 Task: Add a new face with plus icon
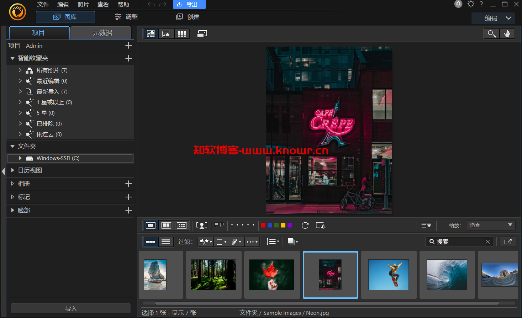click(128, 211)
